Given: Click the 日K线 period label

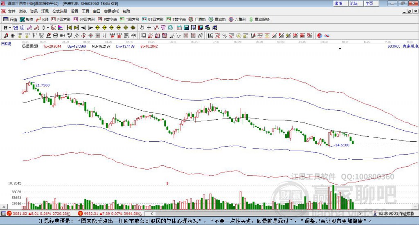Looking at the screenshot, I should [x=6, y=44].
